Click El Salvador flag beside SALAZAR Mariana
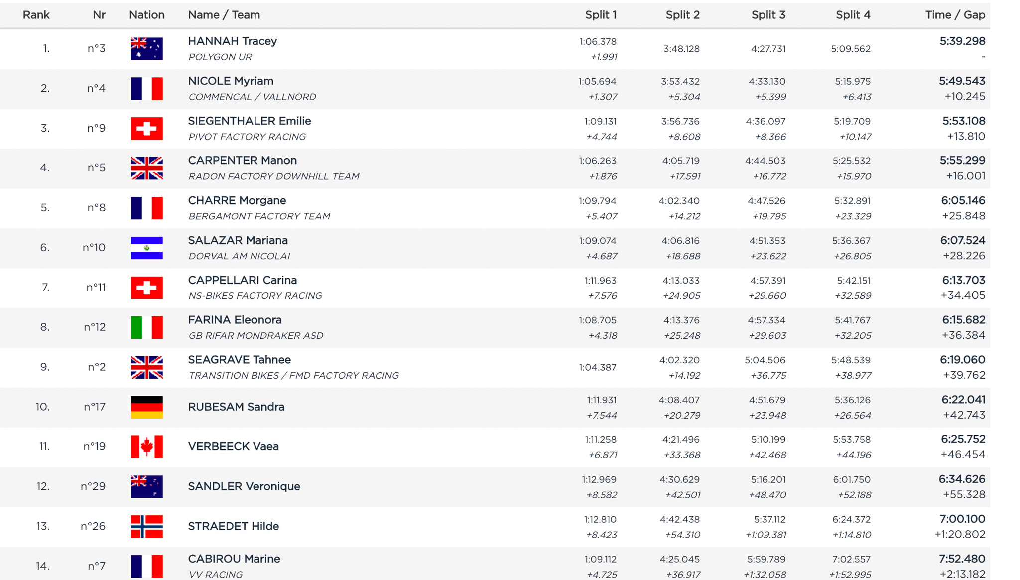The width and height of the screenshot is (1020, 580). [x=146, y=248]
